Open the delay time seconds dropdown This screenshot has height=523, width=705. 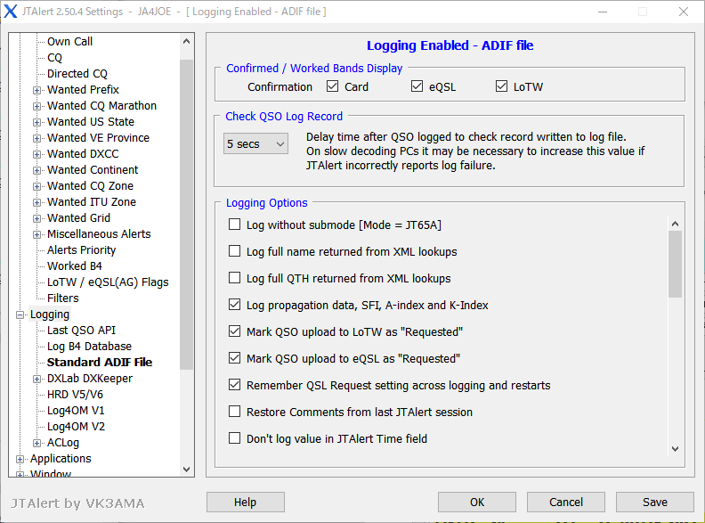256,143
